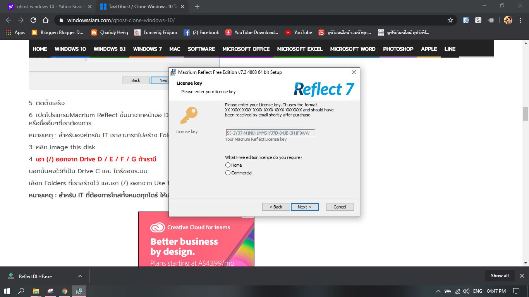Open the volume tray icon

click(466, 291)
